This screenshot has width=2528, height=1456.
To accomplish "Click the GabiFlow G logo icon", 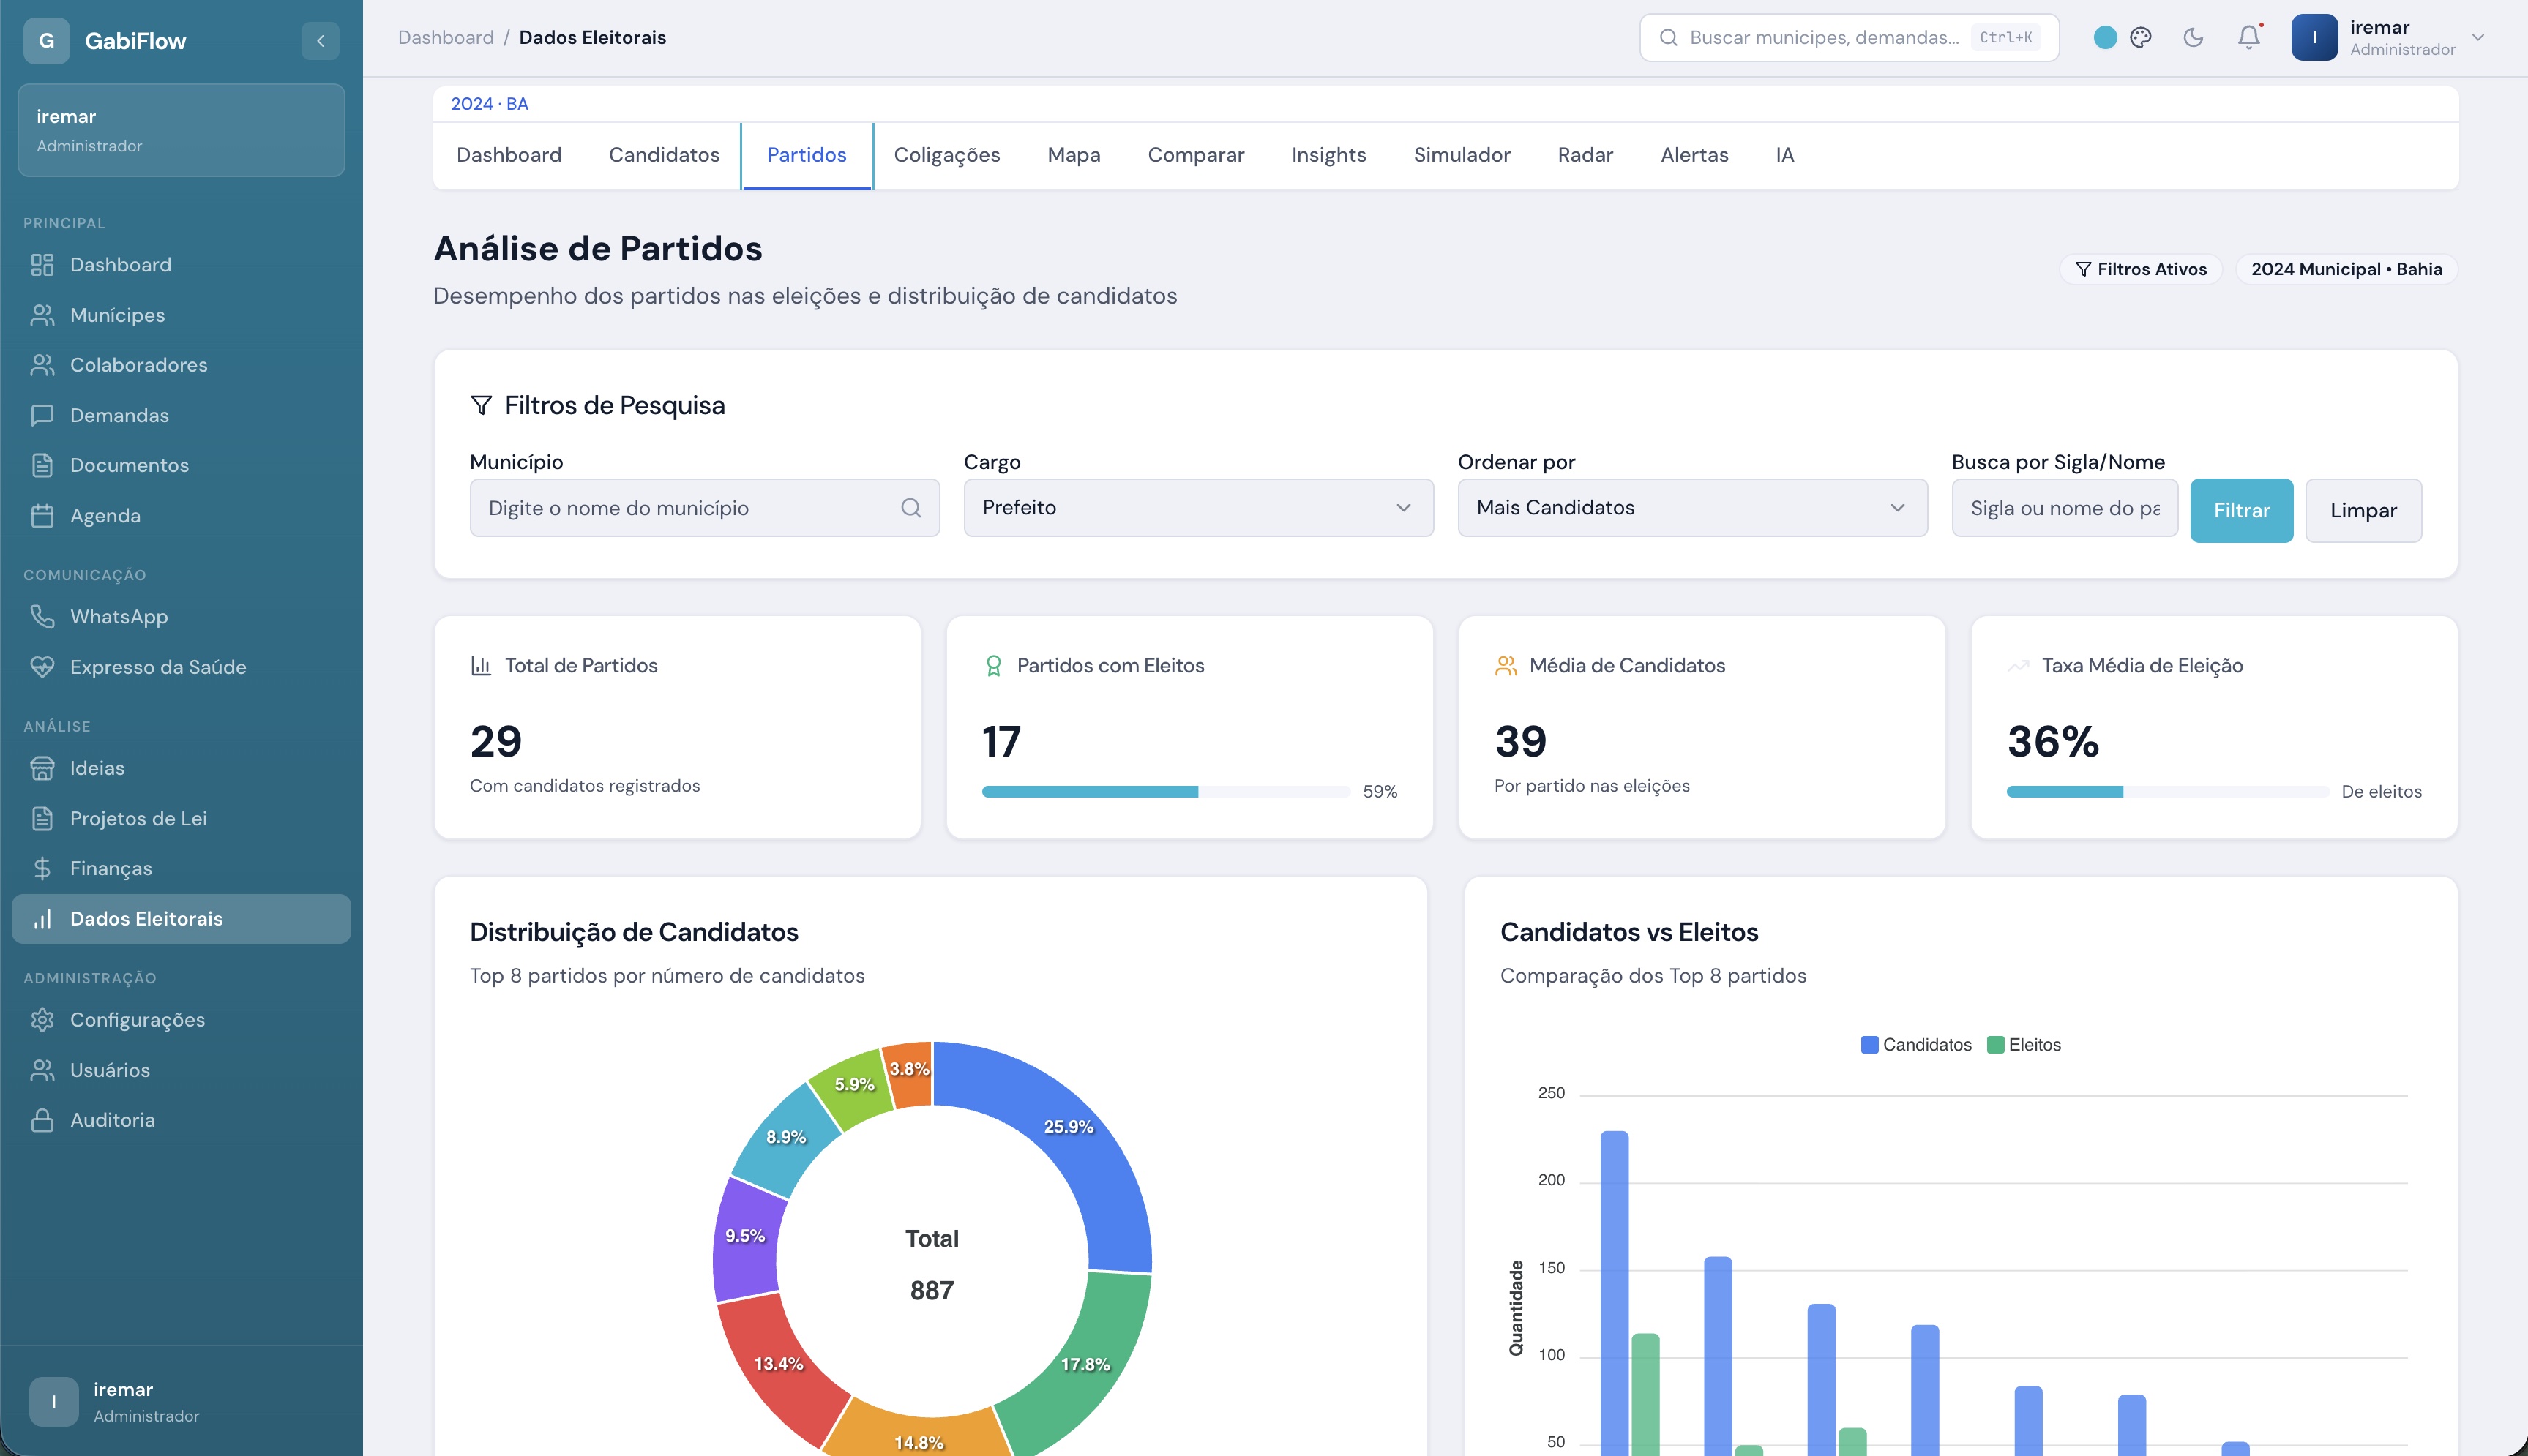I will click(x=46, y=41).
